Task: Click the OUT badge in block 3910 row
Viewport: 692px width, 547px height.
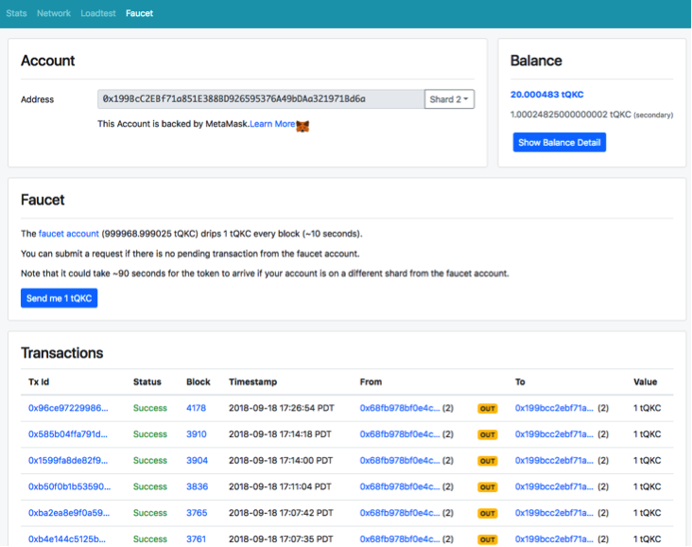Action: click(x=487, y=434)
